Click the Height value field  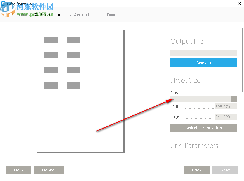pos(226,117)
